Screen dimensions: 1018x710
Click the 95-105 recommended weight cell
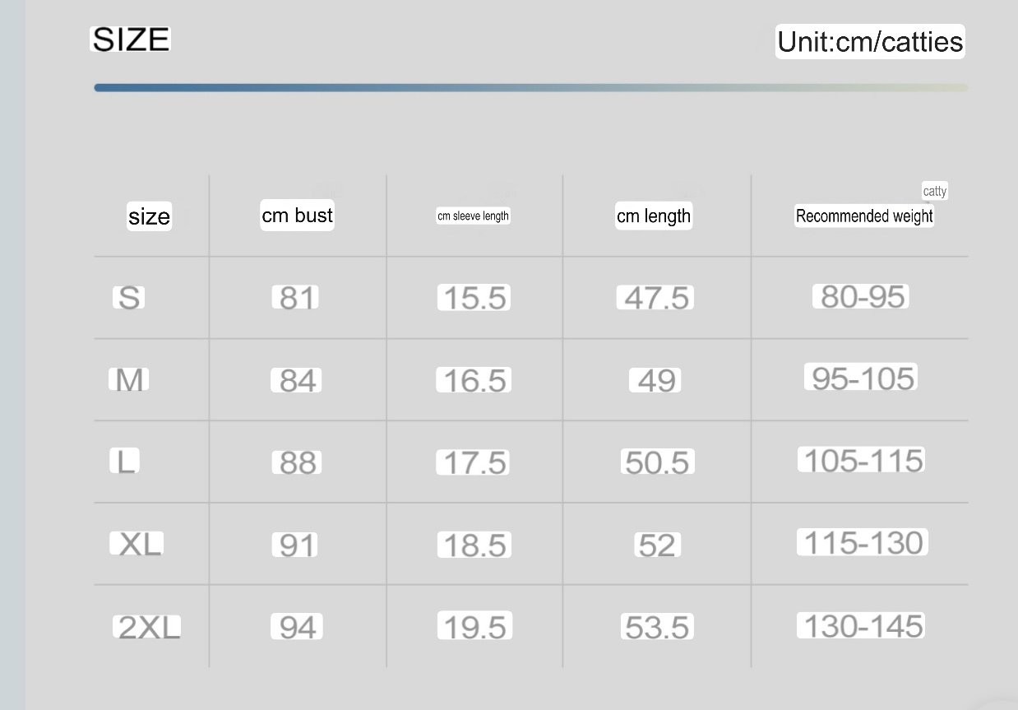[x=860, y=378]
